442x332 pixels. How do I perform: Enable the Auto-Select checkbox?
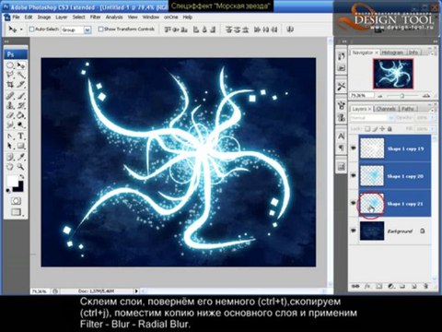tap(31, 30)
